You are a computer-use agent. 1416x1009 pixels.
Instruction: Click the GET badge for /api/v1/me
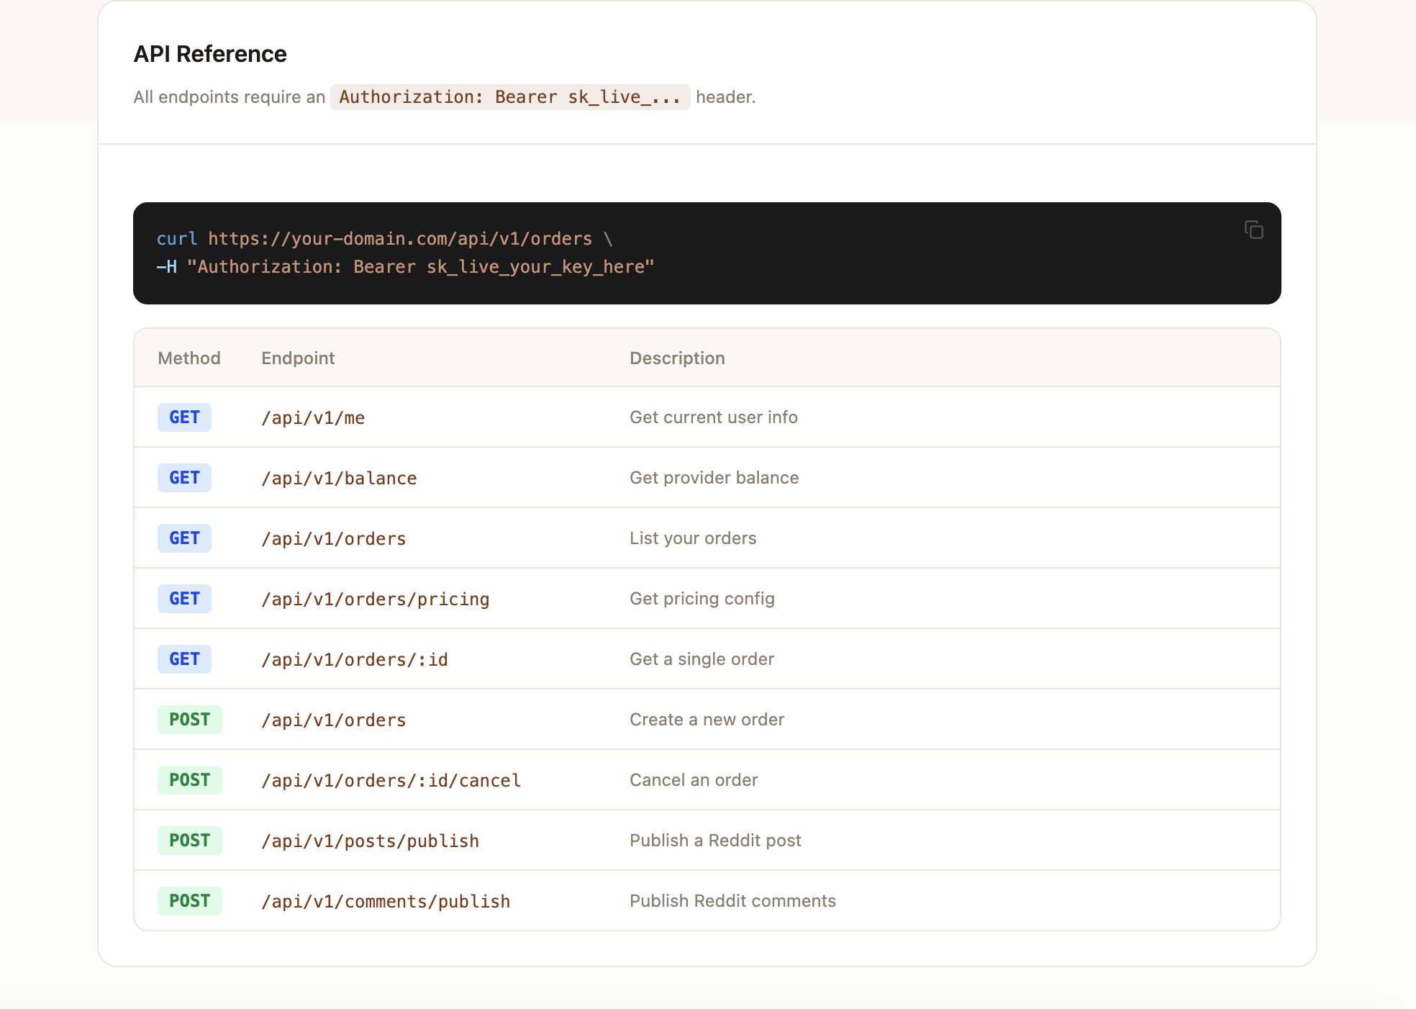[184, 417]
